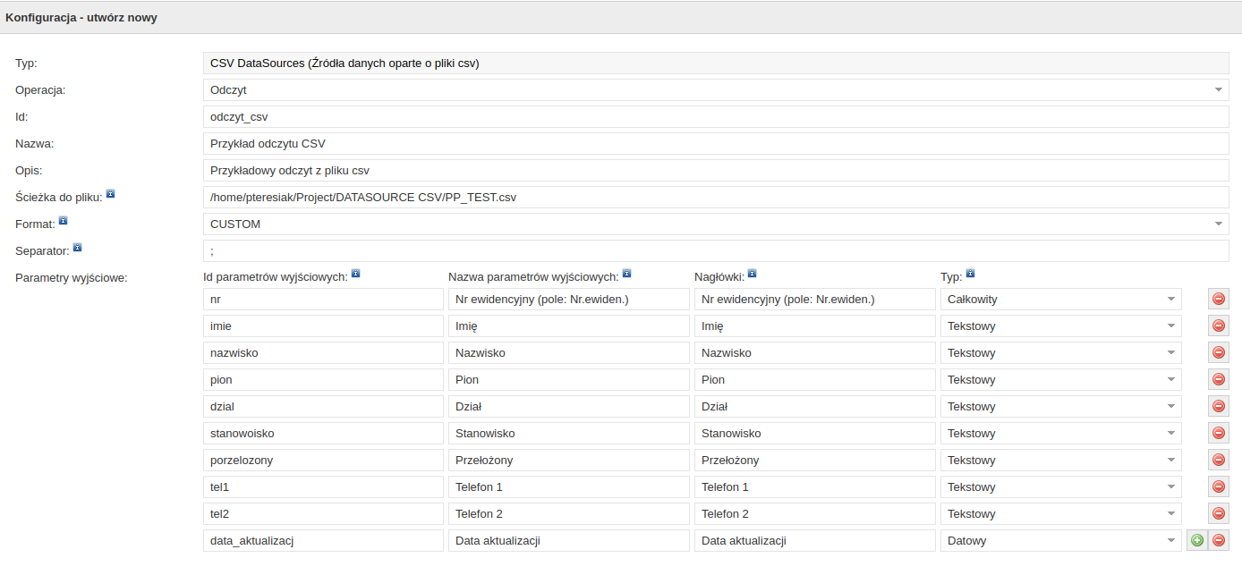Viewport: 1242px width, 575px height.
Task: Click info icon next to Typ column header
Action: pyautogui.click(x=970, y=274)
